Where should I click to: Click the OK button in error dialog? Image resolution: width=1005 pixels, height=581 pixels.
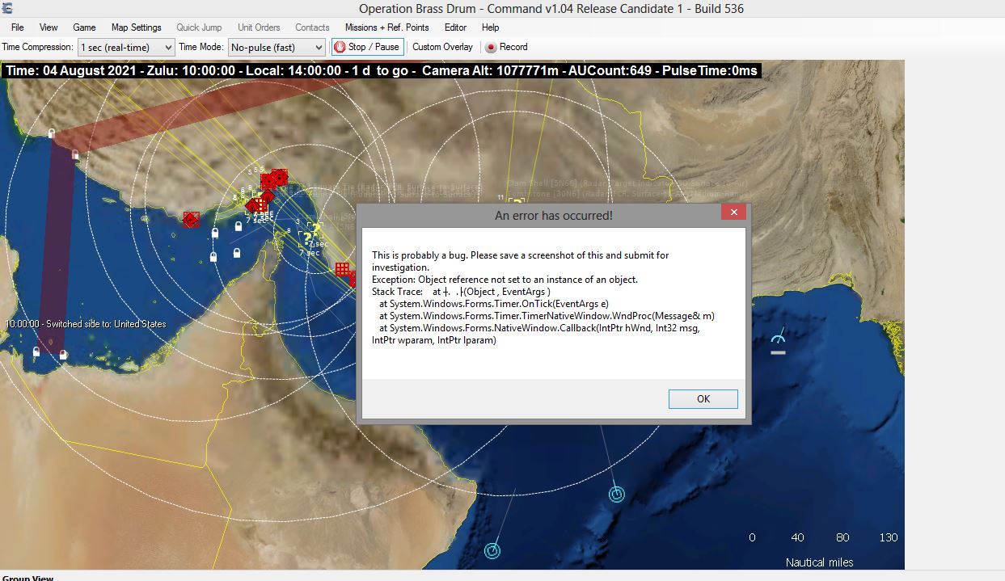[x=703, y=398]
